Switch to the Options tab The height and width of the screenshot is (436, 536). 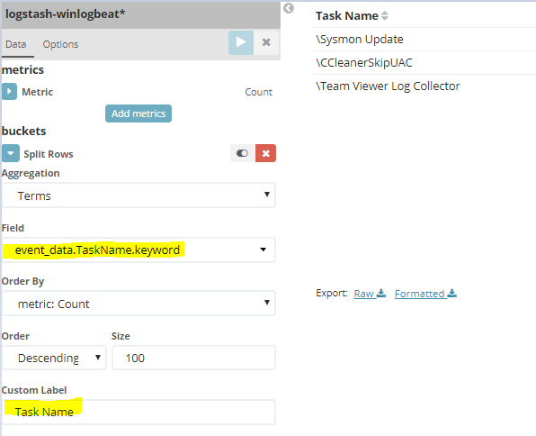click(x=60, y=44)
